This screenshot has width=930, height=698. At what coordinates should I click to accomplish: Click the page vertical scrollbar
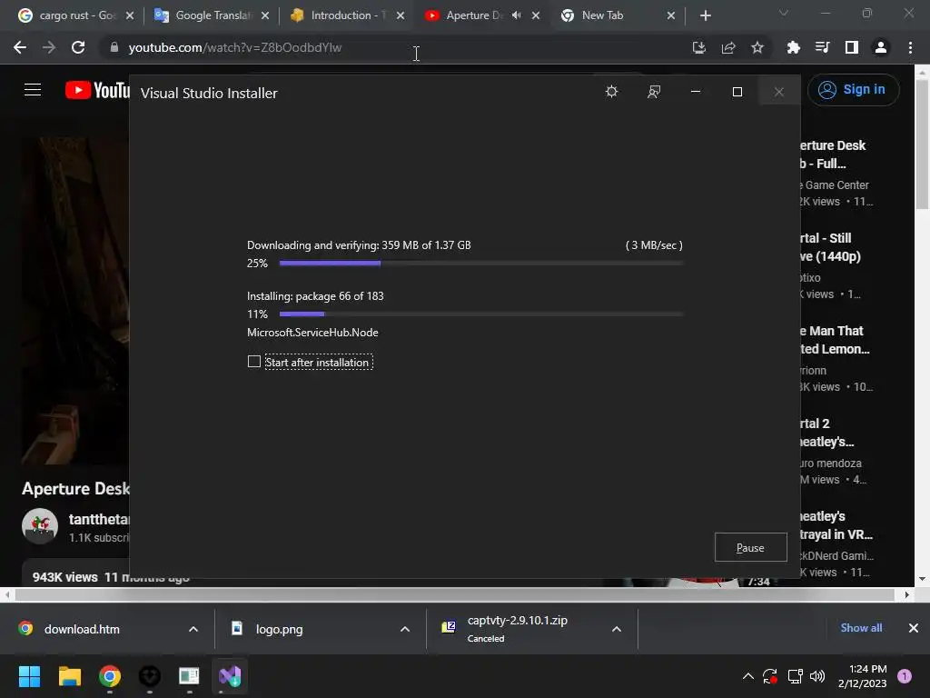pyautogui.click(x=922, y=144)
